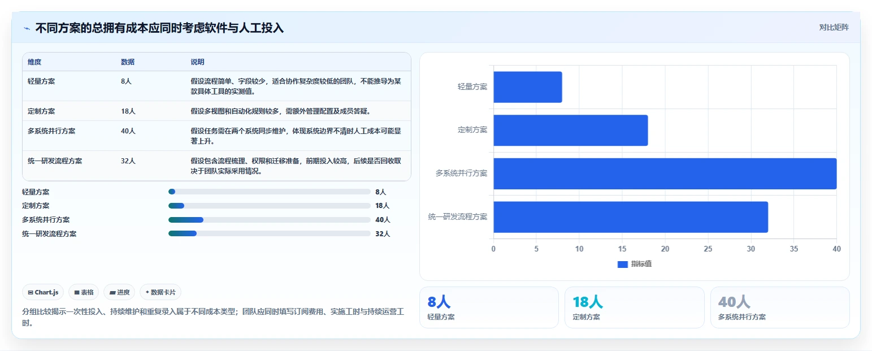Click the 定制方案 progress bar showing 18人
Viewport: 872px width, 351px height.
coord(270,206)
